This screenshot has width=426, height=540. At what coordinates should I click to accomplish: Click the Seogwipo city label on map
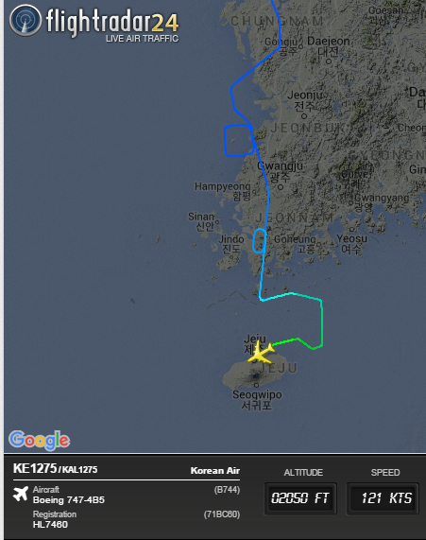[257, 394]
